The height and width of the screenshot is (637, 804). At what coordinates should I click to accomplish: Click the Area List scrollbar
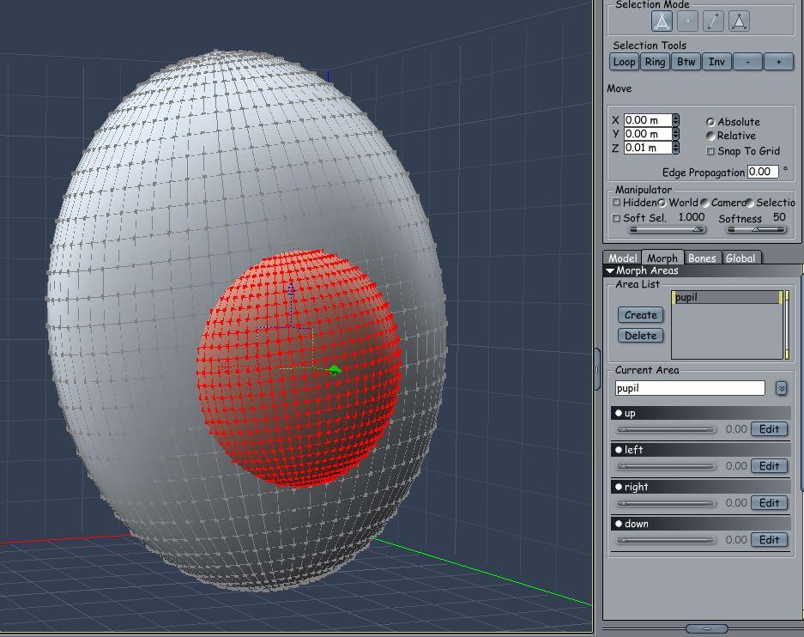click(787, 325)
